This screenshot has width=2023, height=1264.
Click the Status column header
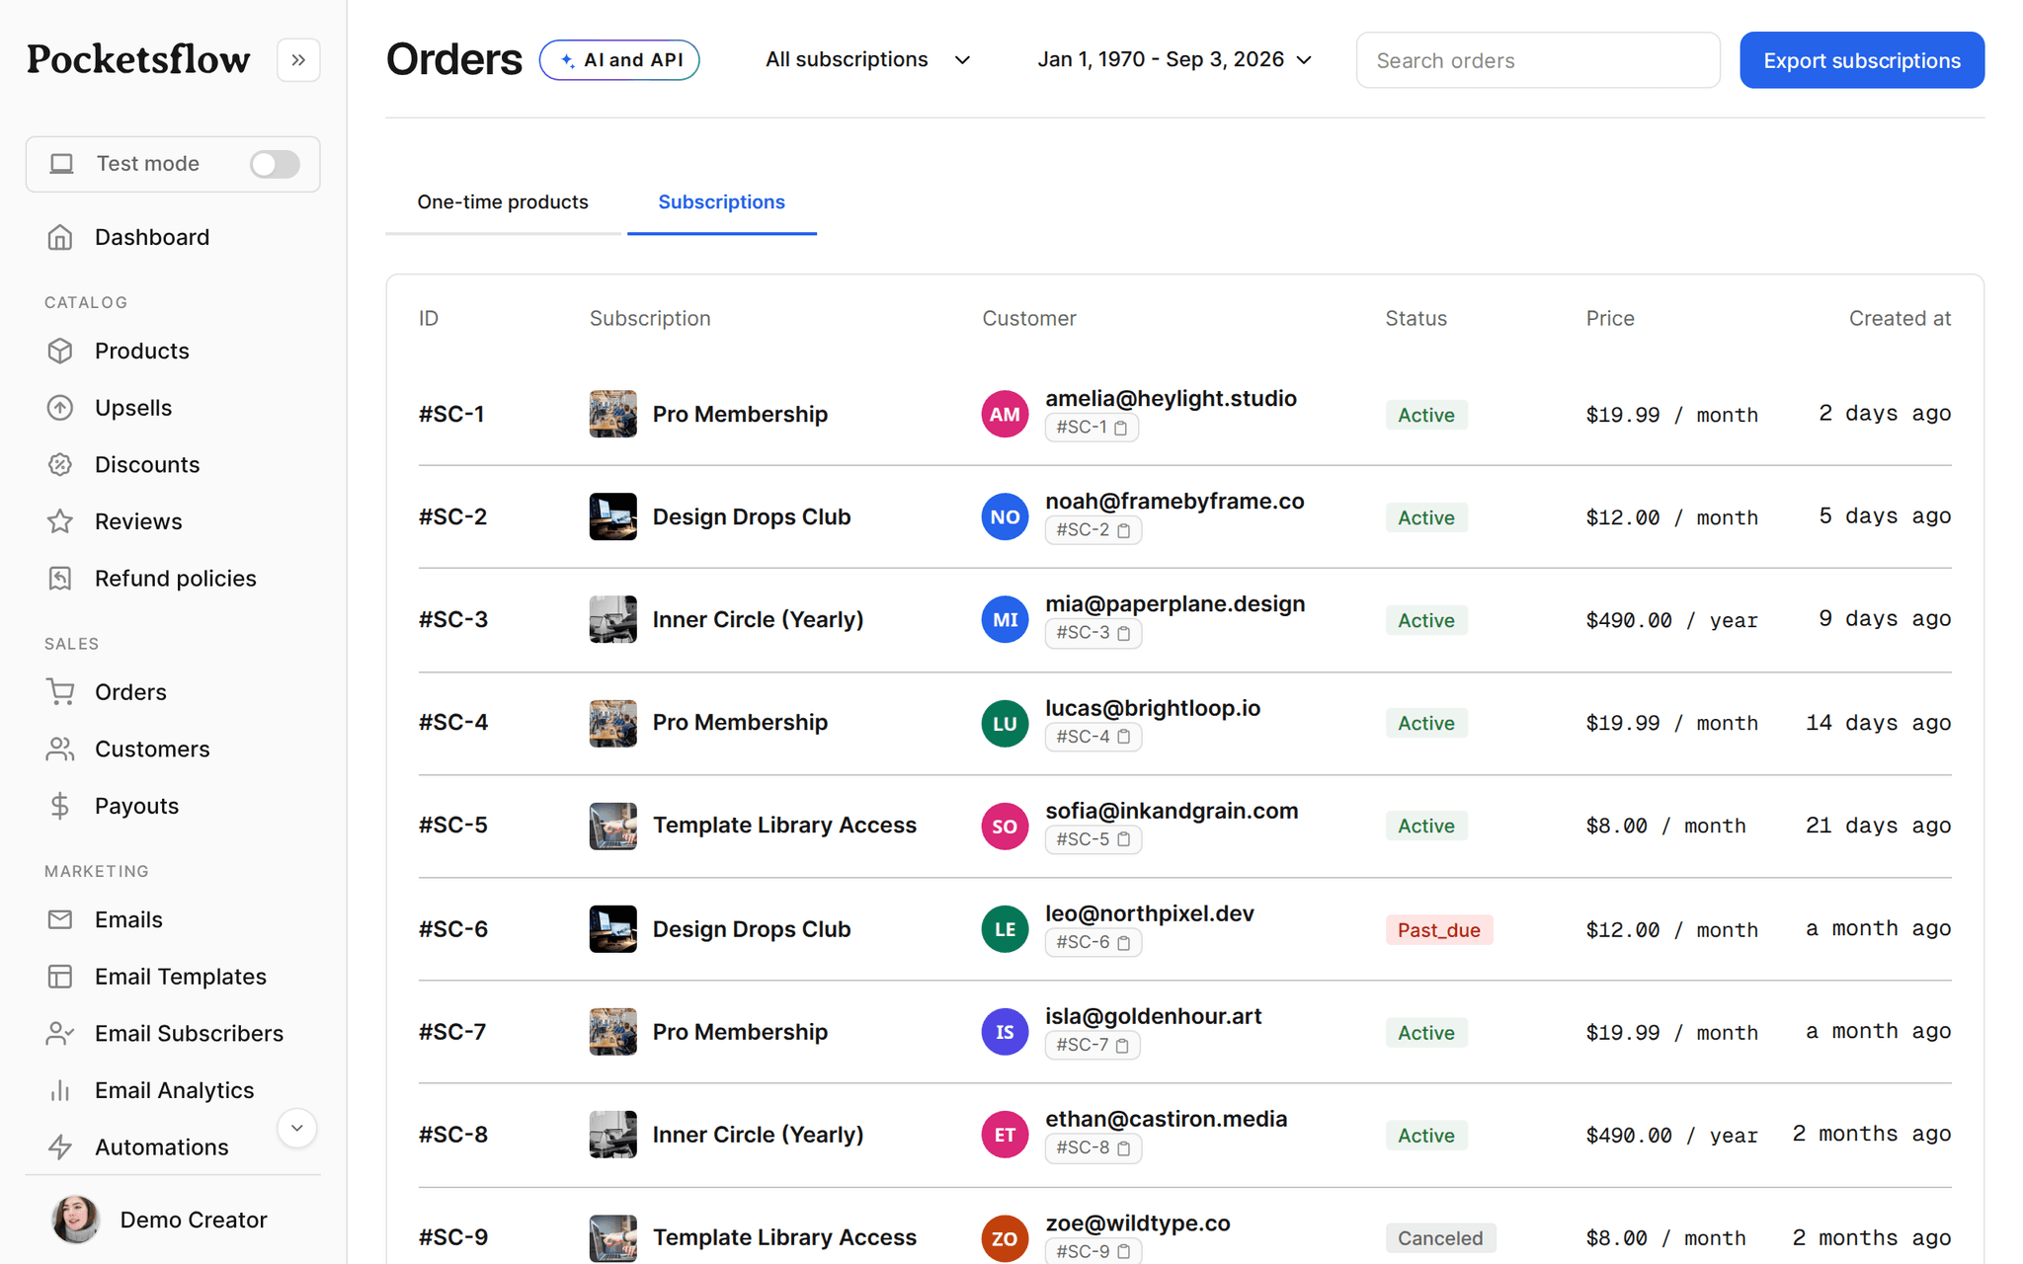point(1416,318)
